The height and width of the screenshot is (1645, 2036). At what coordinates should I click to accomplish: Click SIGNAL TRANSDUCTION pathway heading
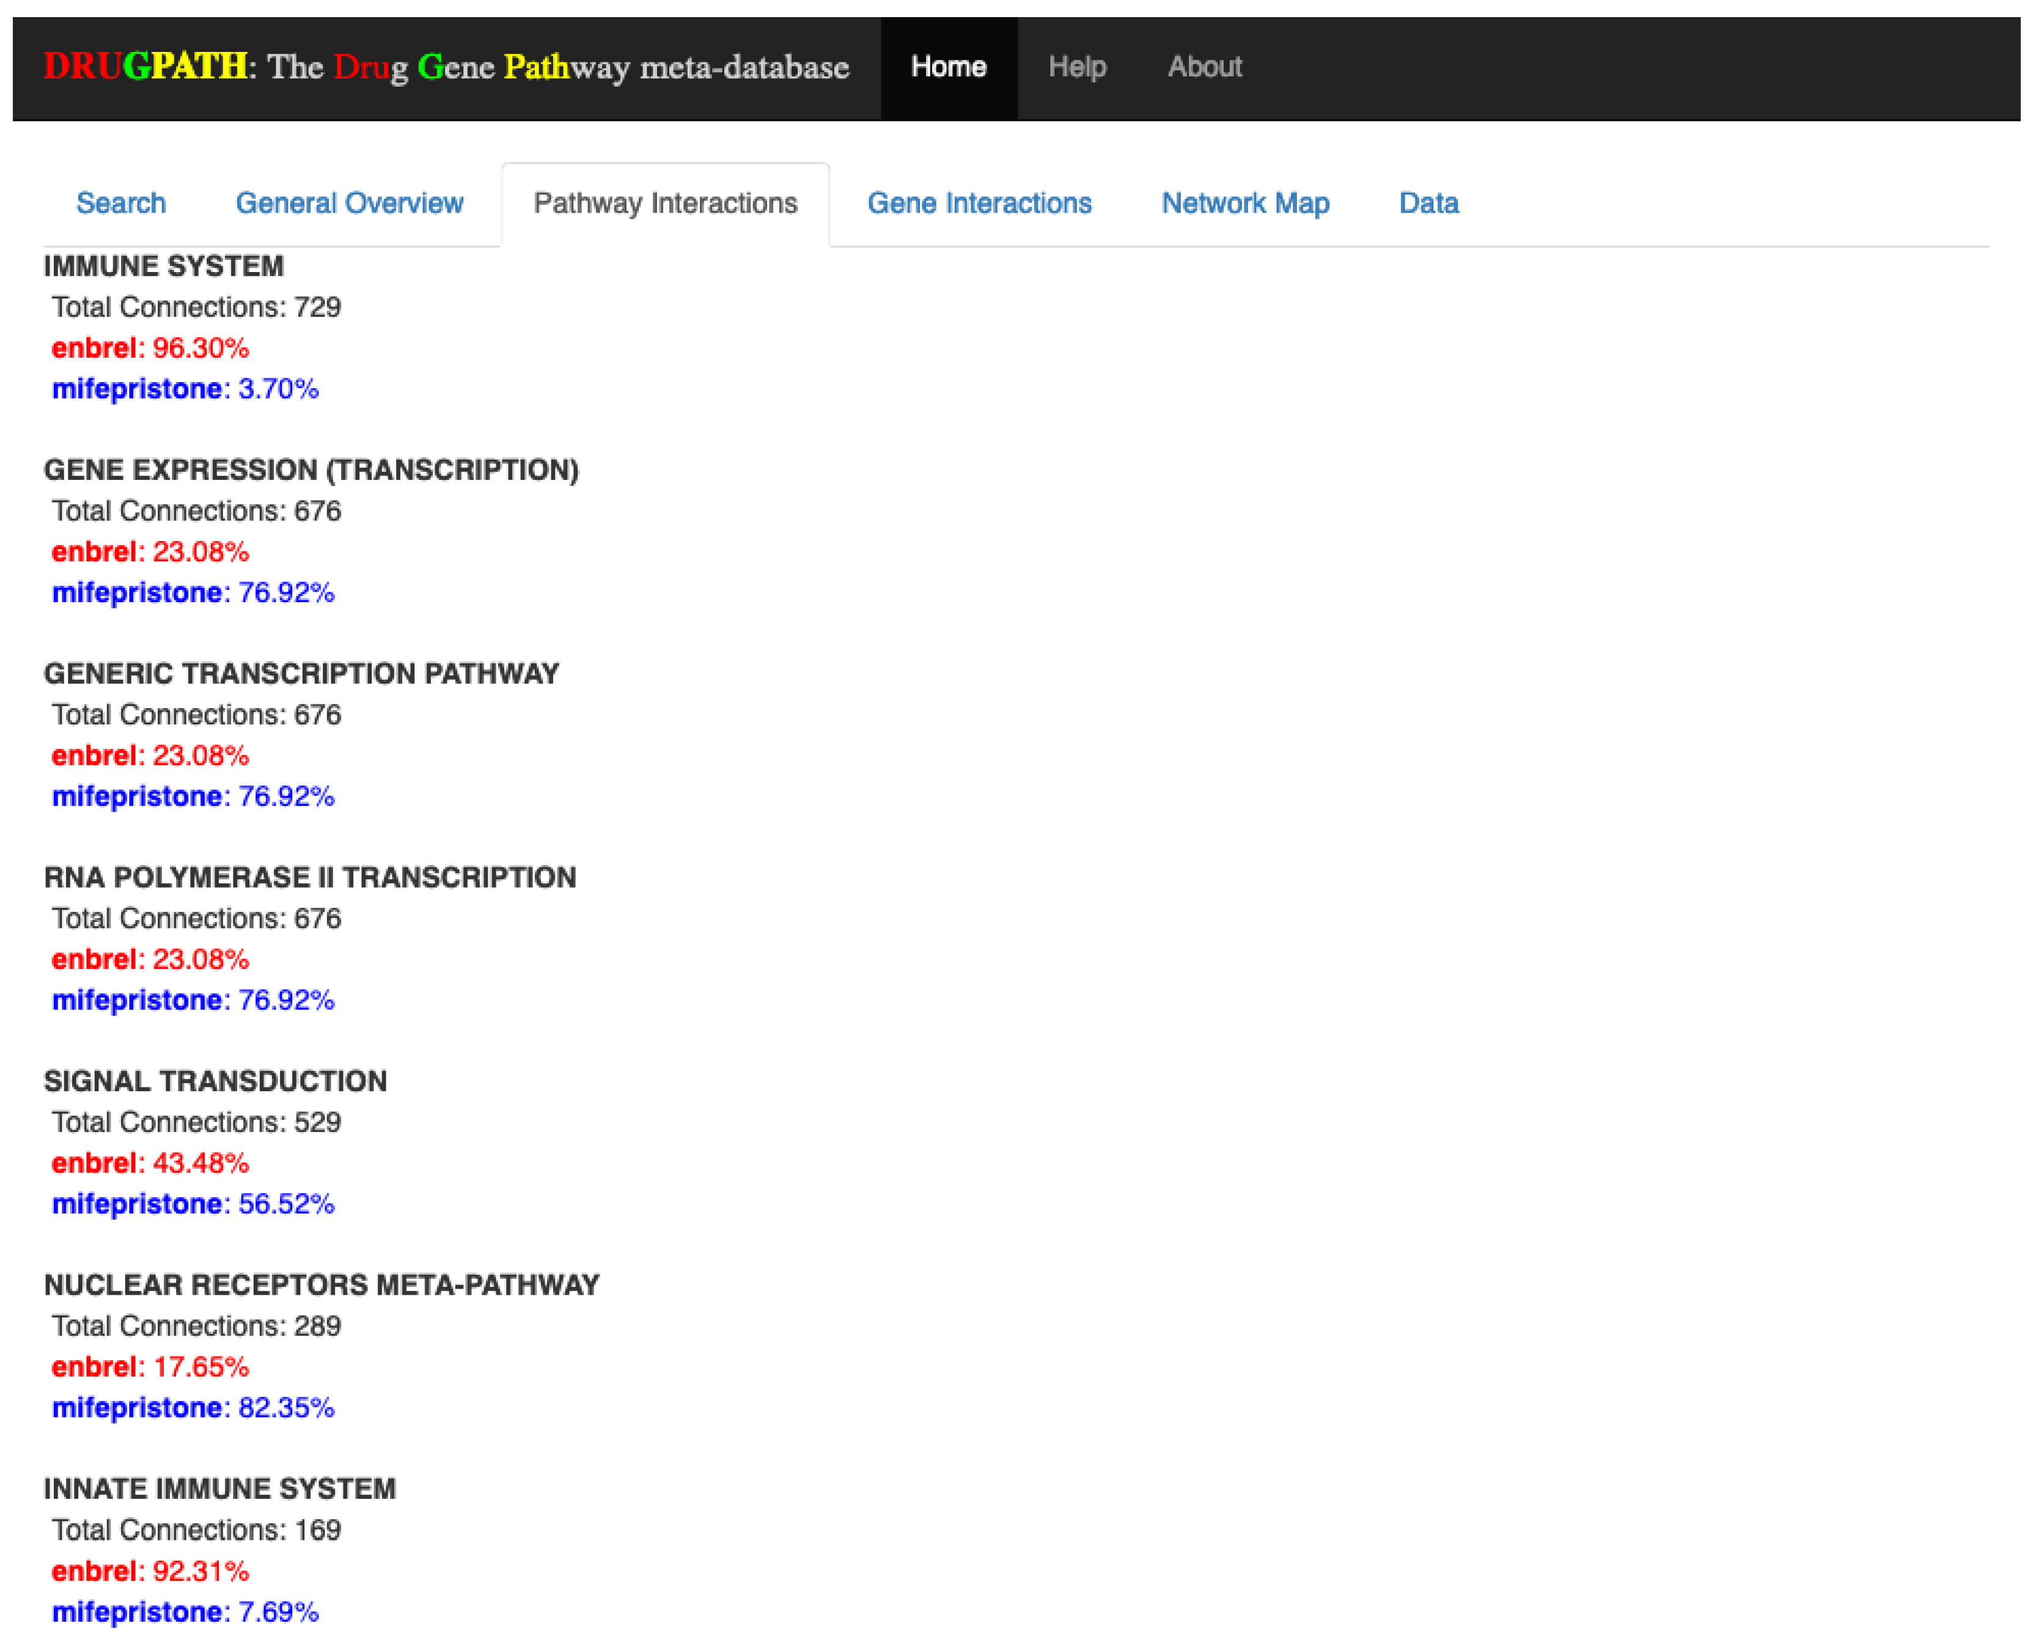(215, 1081)
